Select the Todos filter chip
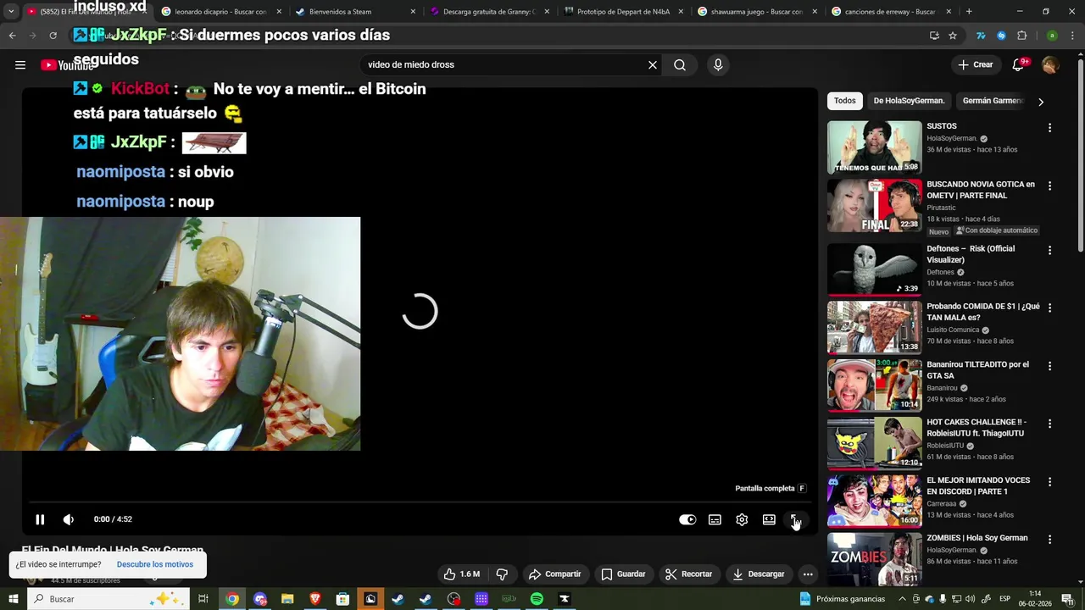 click(845, 101)
